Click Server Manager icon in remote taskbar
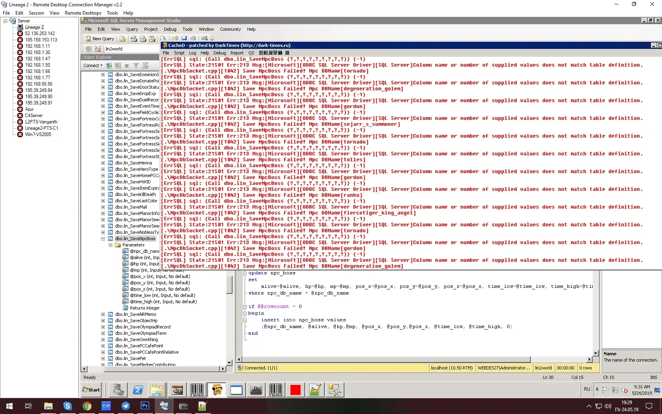 pyautogui.click(x=118, y=390)
